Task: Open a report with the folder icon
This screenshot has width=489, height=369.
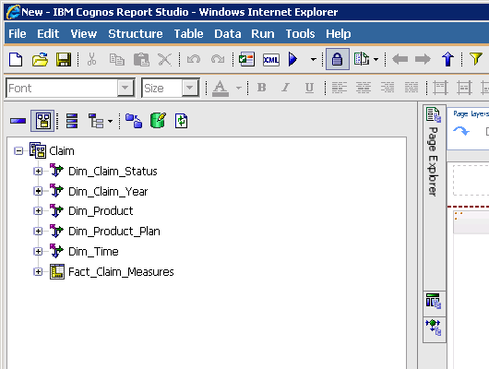Action: (40, 59)
